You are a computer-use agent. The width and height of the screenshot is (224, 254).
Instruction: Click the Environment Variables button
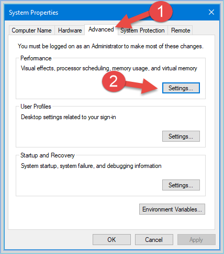click(172, 209)
